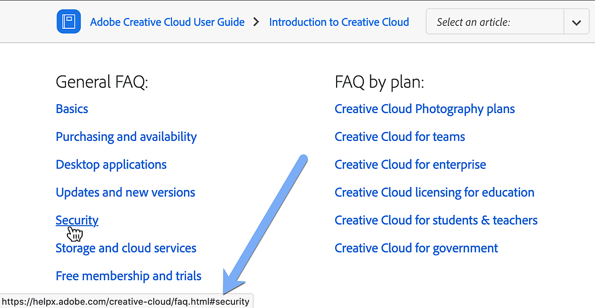Screen dimensions: 595x308
Task: Open Desktop applications FAQ link
Action: (x=111, y=165)
